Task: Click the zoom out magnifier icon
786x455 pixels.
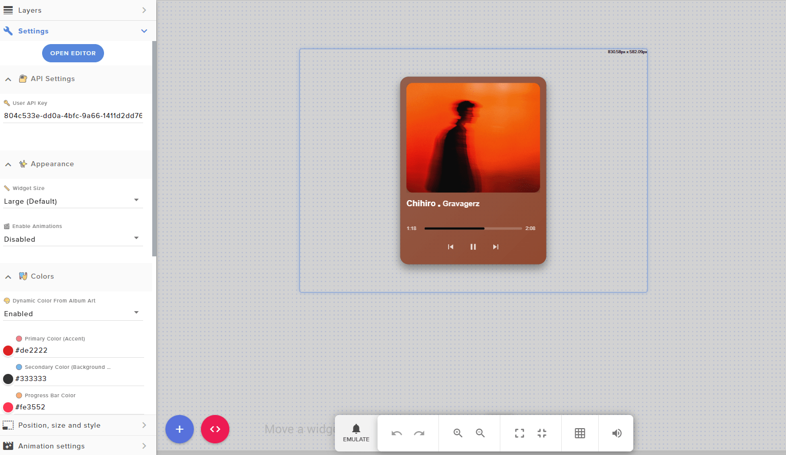Action: [x=481, y=433]
